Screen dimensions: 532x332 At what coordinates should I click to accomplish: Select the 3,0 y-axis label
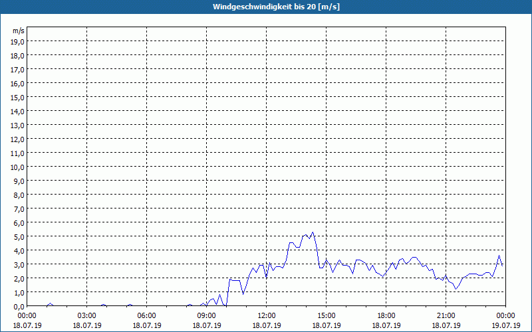point(18,264)
